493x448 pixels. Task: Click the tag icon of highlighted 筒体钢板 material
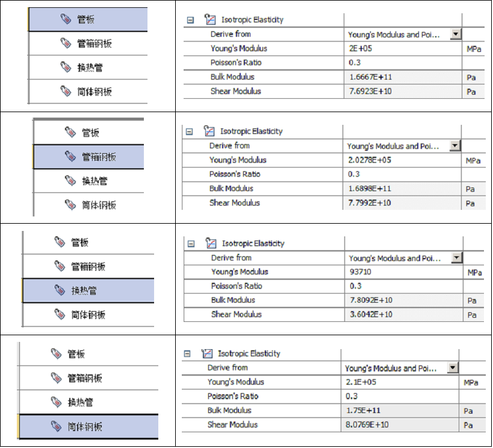[56, 426]
